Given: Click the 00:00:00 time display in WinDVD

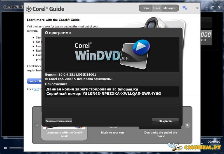Looking at the screenshot, I should (x=214, y=142).
